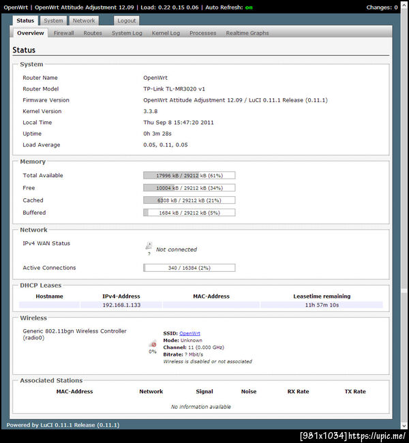This screenshot has width=409, height=443.
Task: Show the Realtime Graphs sub-tab
Action: point(247,33)
